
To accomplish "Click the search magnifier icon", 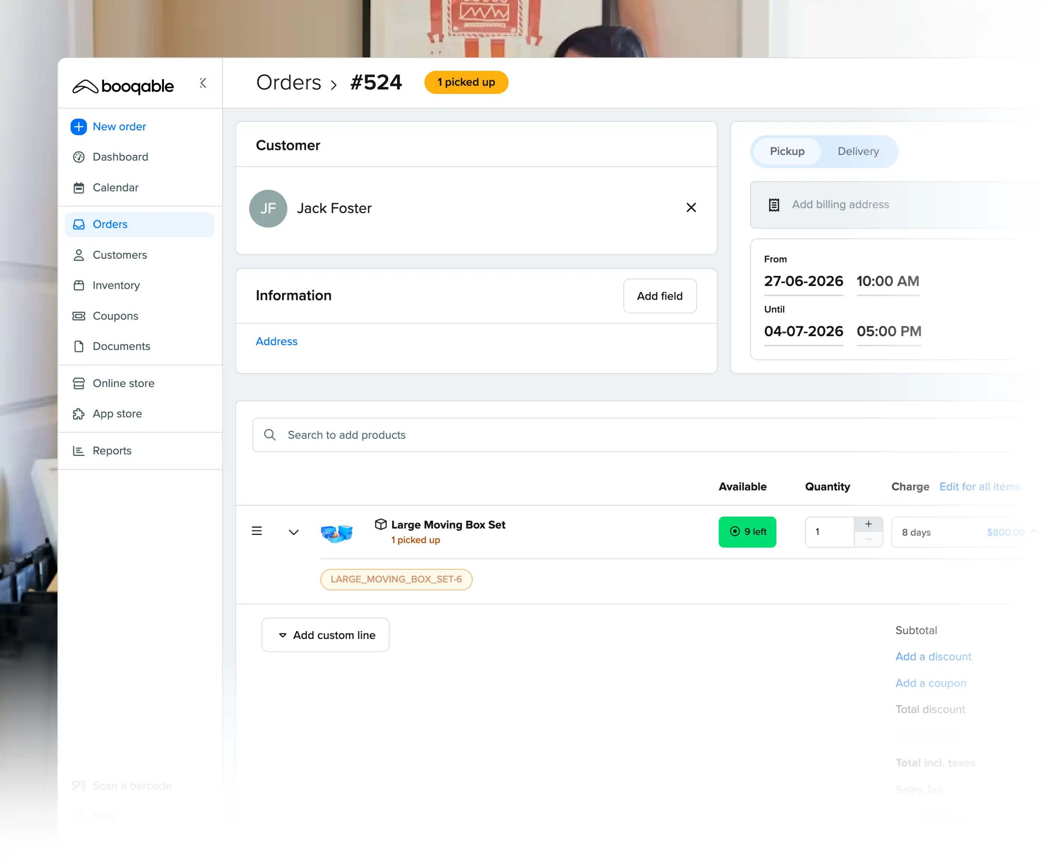I will [x=270, y=435].
